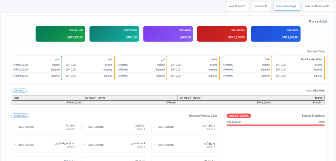Click the red Total SAR 3,250.00 badge

tap(239, 116)
